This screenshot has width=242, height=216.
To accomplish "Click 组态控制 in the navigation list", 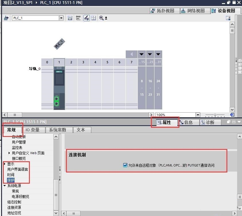I will (x=14, y=202).
